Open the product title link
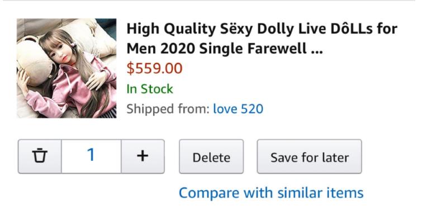 [x=262, y=39]
